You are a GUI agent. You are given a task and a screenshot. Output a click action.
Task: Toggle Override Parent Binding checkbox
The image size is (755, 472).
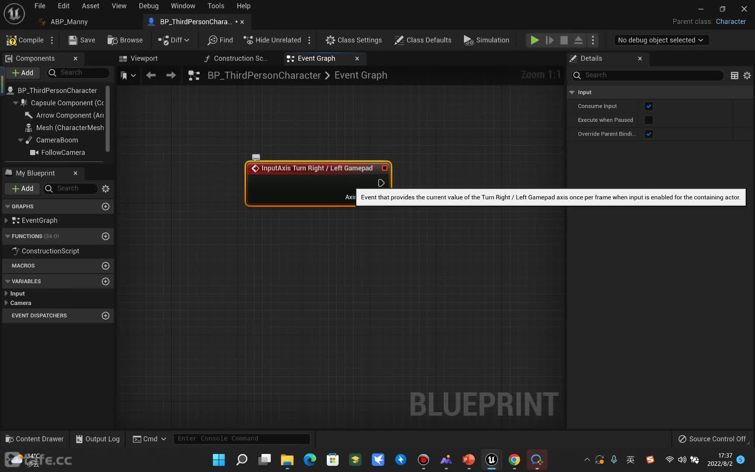pyautogui.click(x=649, y=134)
